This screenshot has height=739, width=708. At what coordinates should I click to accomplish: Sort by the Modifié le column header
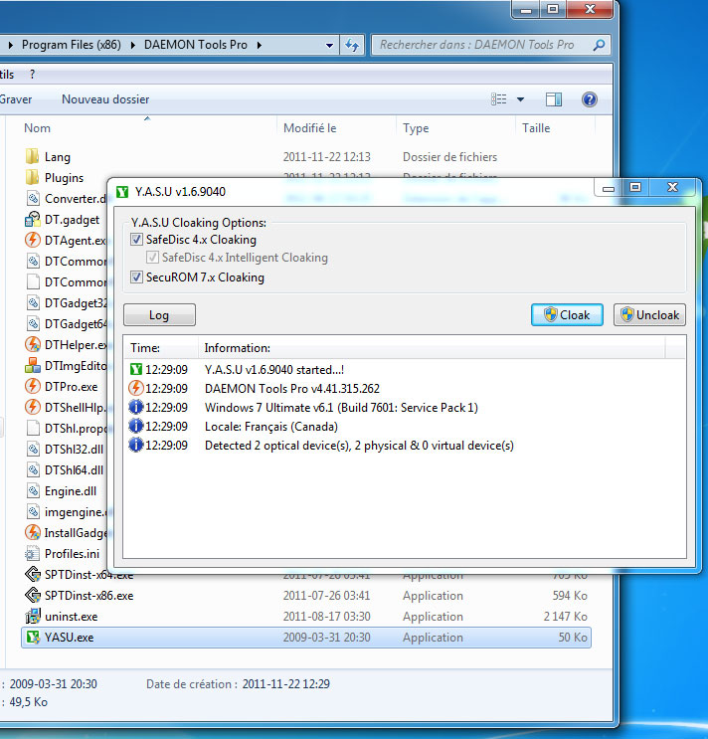[x=310, y=128]
